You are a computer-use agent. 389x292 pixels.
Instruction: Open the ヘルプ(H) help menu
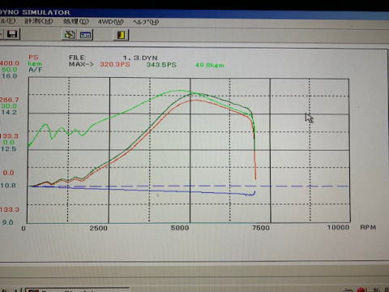[x=145, y=22]
